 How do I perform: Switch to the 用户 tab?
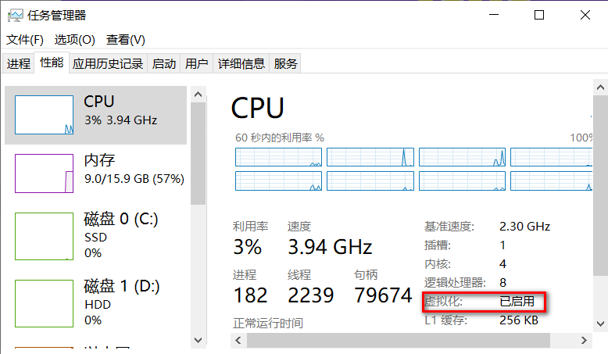click(x=197, y=63)
